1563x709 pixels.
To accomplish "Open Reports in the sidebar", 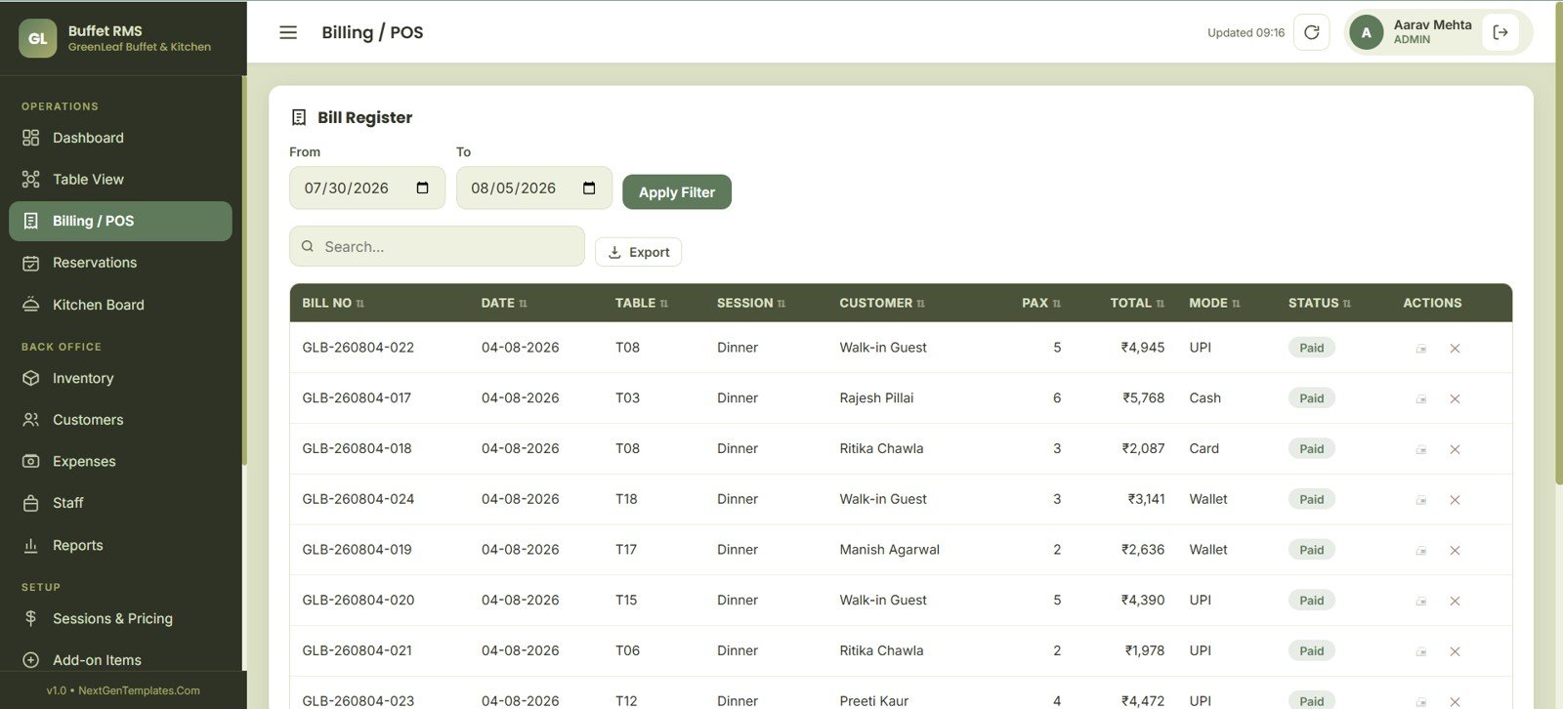I will click(x=120, y=545).
